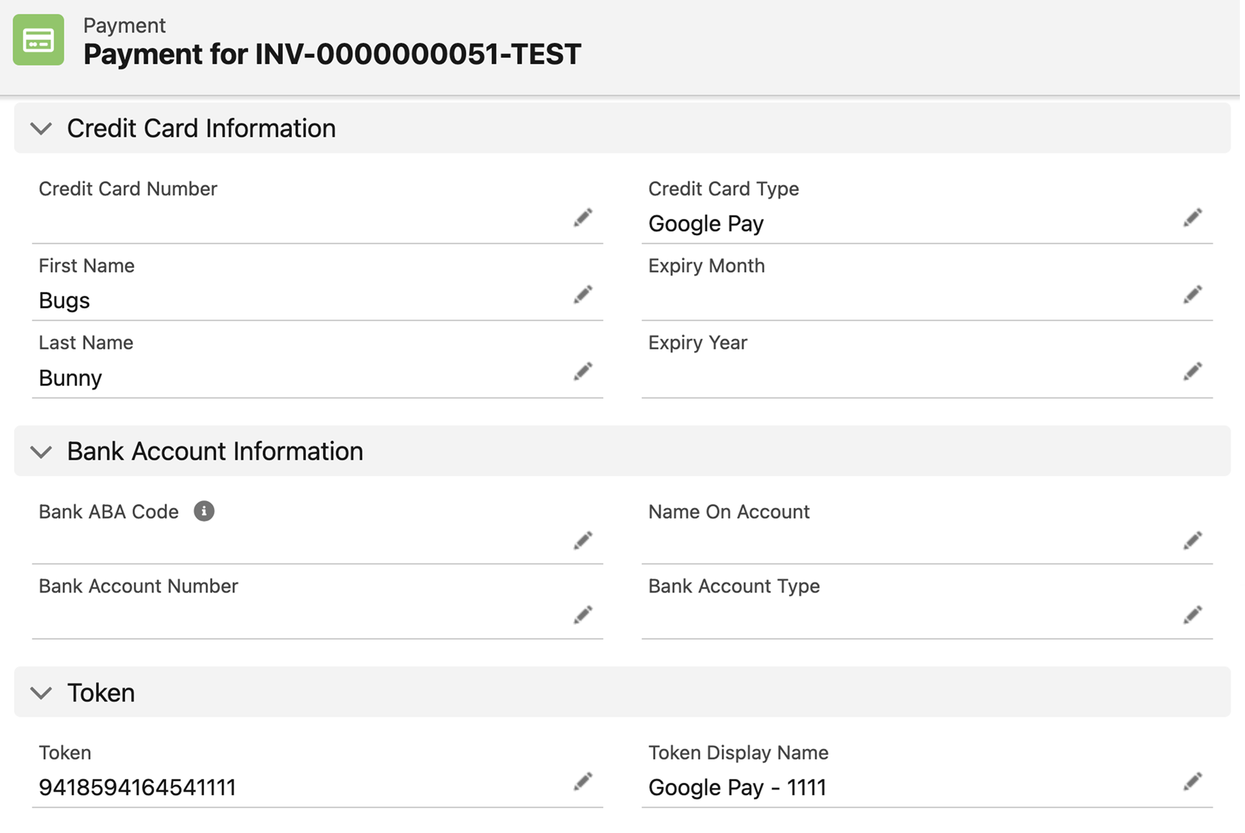Collapse the Credit Card Information section
The width and height of the screenshot is (1245, 833).
(41, 129)
